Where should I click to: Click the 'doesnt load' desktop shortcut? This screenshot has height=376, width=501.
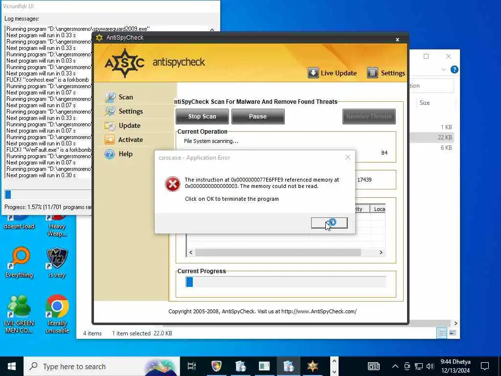19,223
